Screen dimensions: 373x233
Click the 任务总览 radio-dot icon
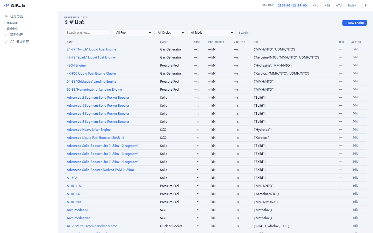point(6,16)
